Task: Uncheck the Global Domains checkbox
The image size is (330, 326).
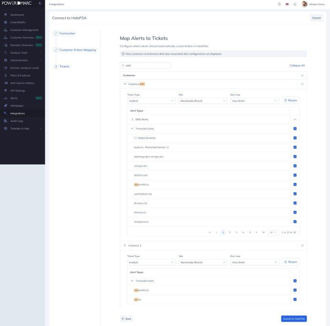Action: 295,138
